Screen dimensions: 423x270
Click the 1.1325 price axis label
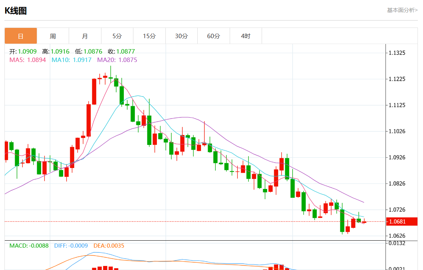coord(397,53)
